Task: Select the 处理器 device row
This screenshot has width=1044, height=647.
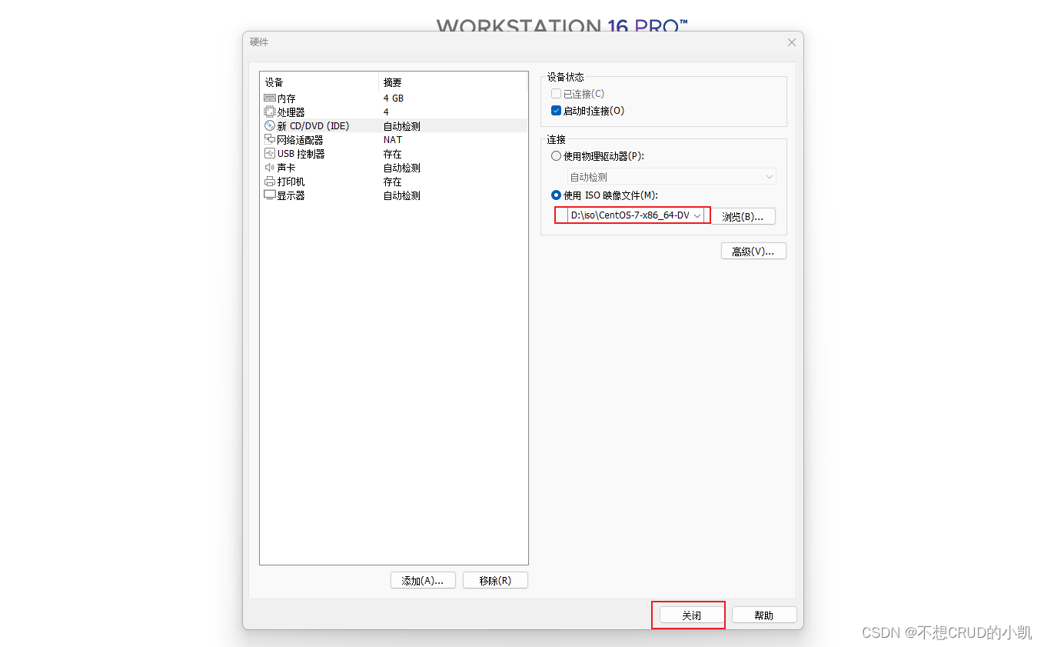Action: [x=394, y=112]
